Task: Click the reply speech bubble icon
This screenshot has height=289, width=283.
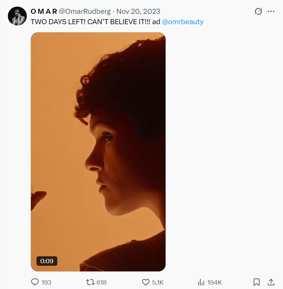Action: (x=35, y=282)
